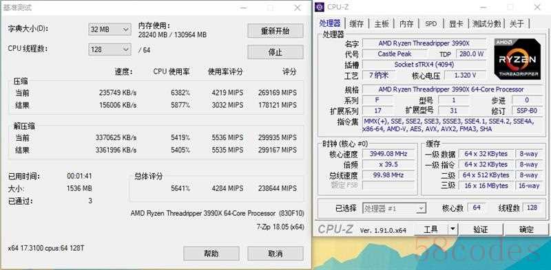Click the 停止 button

click(x=275, y=52)
